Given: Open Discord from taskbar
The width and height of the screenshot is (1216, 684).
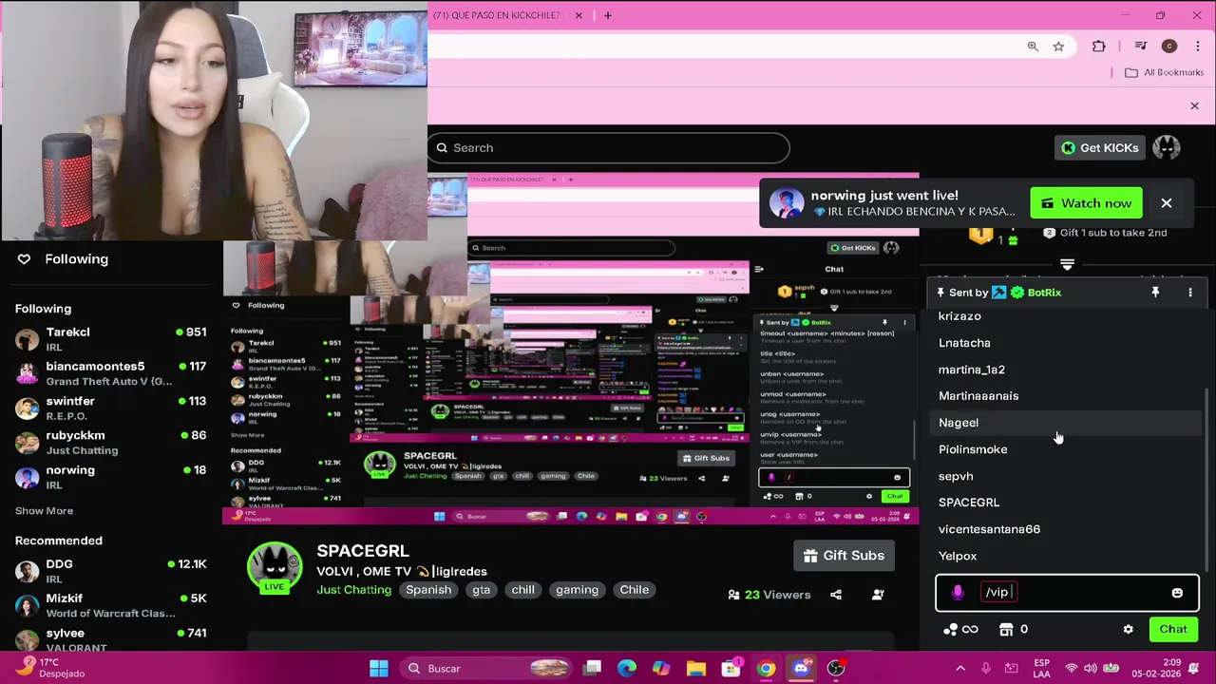Looking at the screenshot, I should point(801,669).
